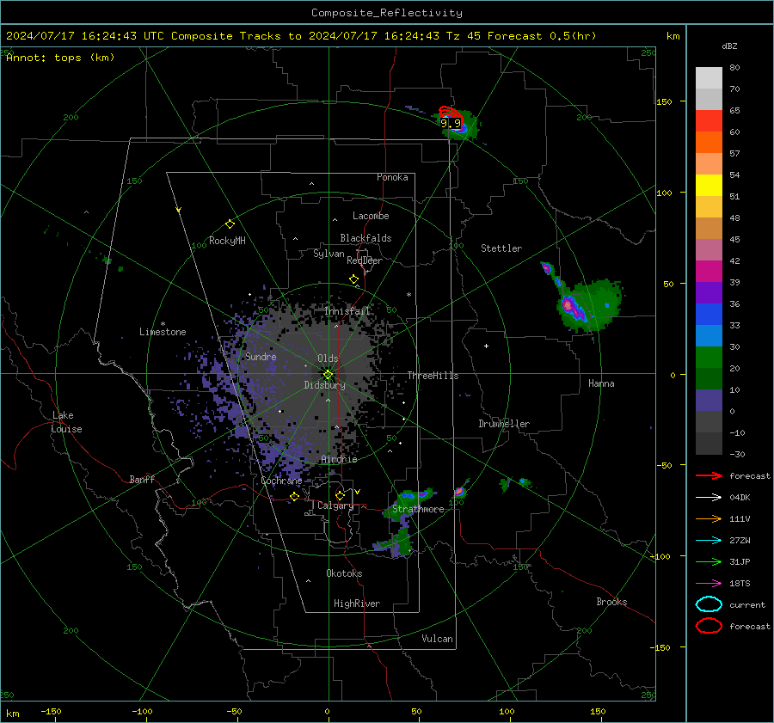Image resolution: width=774 pixels, height=723 pixels.
Task: Click the Didsbury town label
Action: pos(325,385)
